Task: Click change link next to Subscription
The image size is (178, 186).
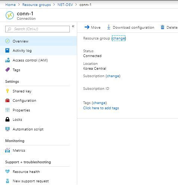Action: (x=113, y=76)
